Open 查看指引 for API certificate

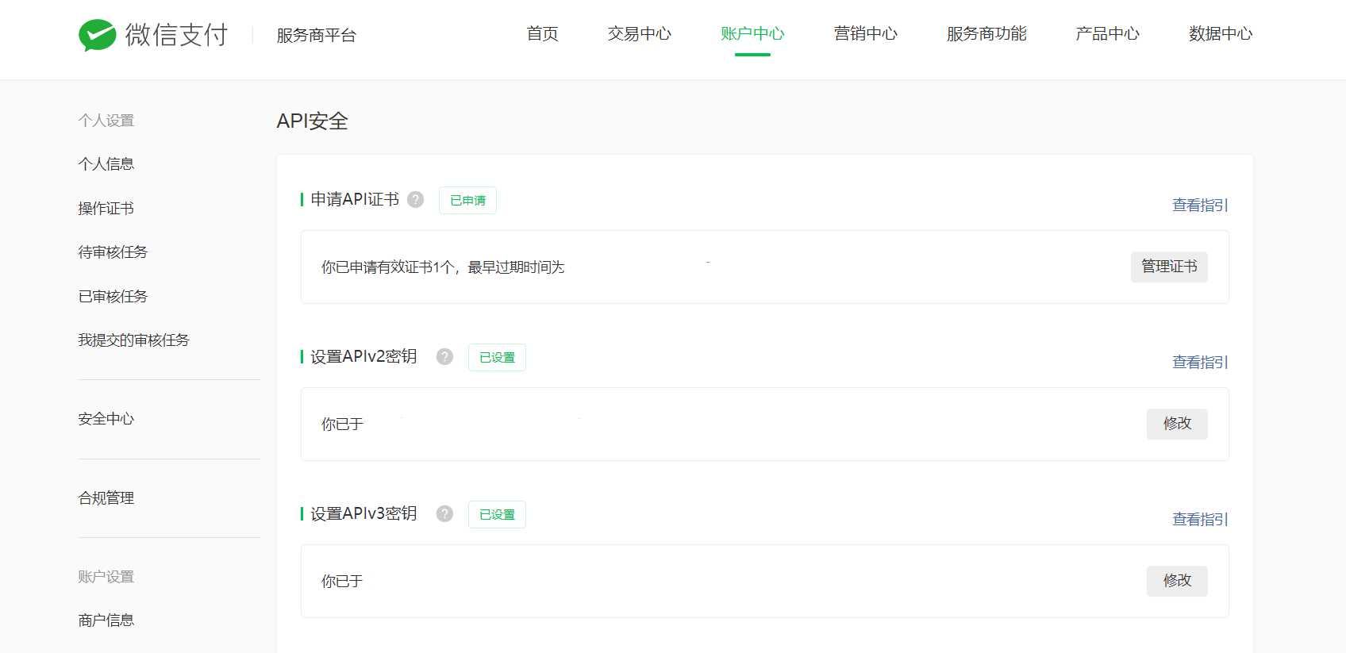coord(1200,206)
